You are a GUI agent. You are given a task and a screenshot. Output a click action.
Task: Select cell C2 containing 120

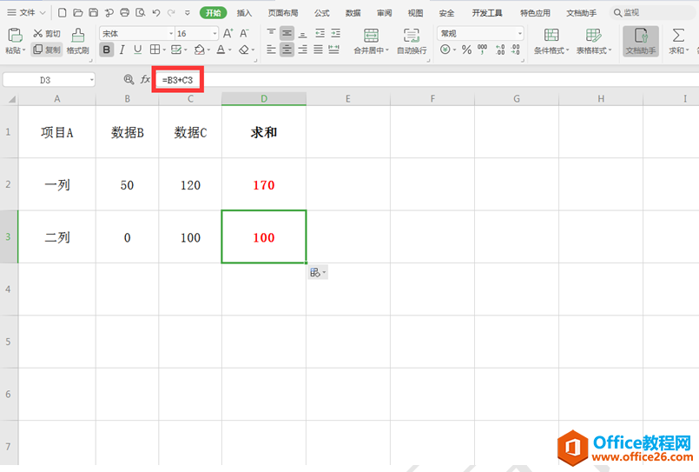pyautogui.click(x=189, y=185)
